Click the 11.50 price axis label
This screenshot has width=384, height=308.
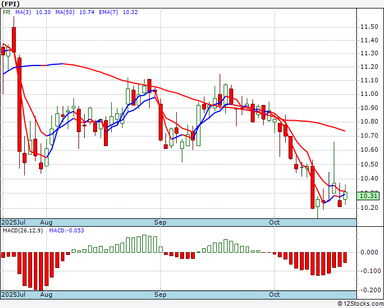(369, 27)
